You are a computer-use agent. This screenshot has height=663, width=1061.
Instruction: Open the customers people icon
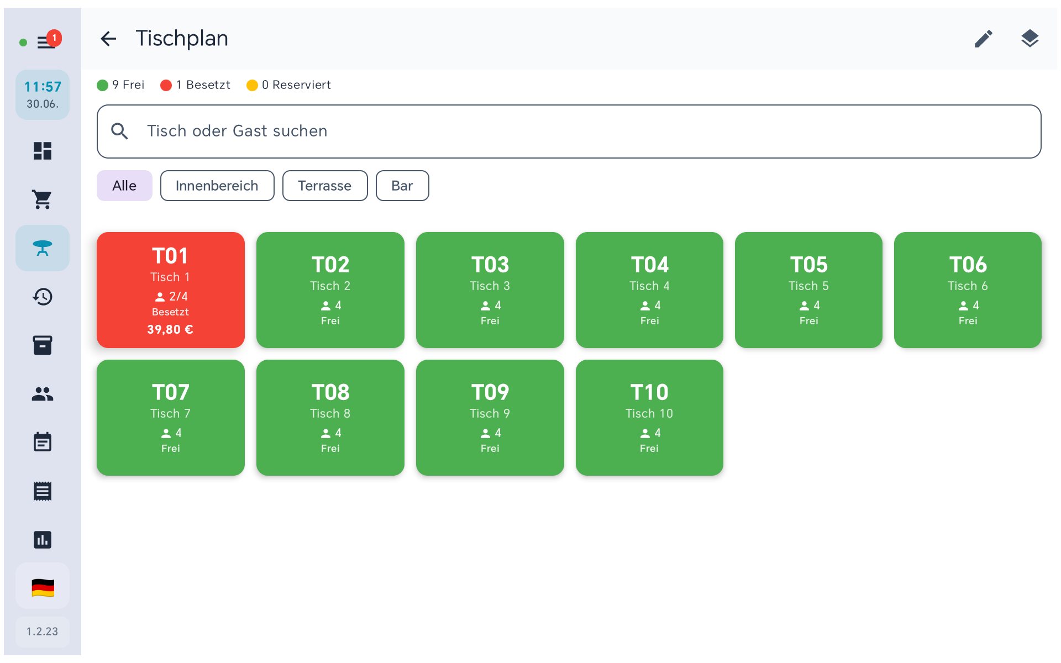click(43, 394)
